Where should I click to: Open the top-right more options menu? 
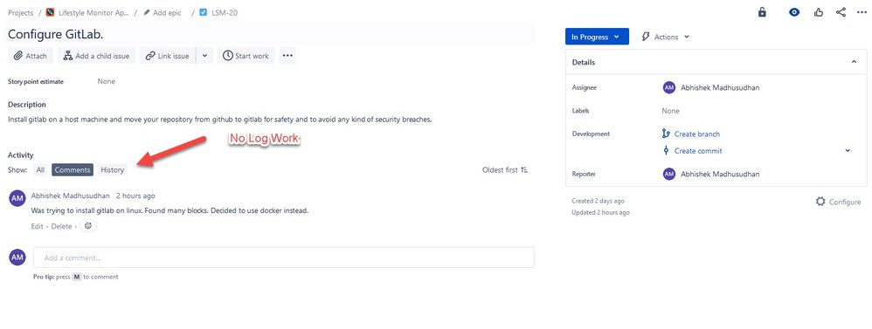[x=862, y=12]
